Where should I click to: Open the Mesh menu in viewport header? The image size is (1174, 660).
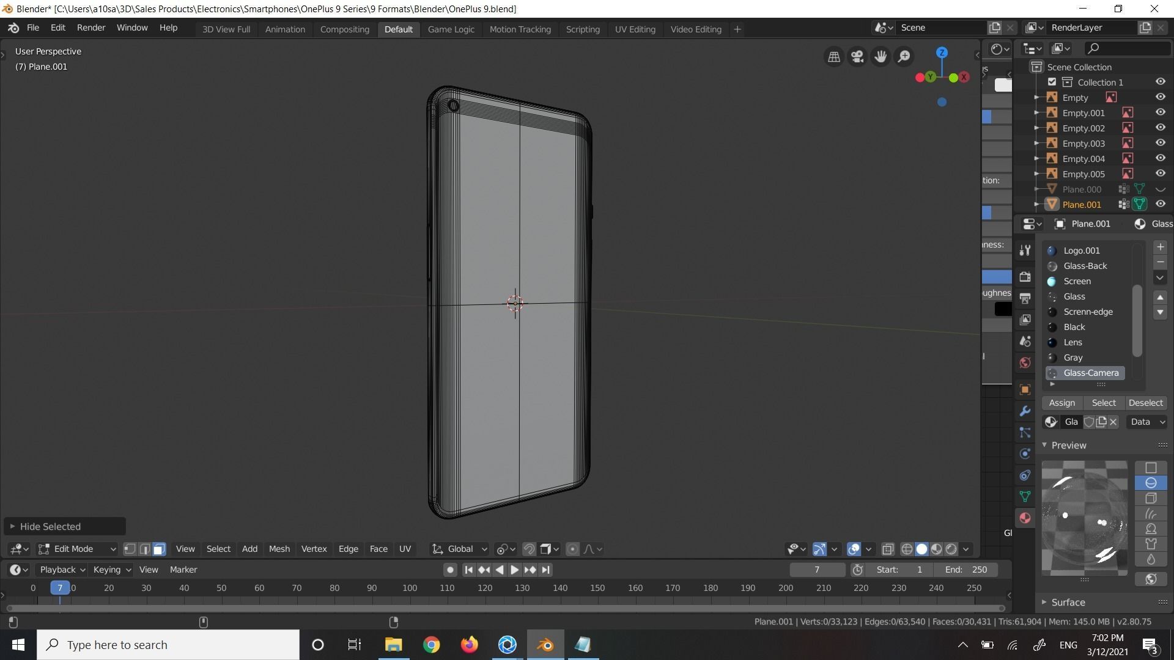click(x=279, y=549)
